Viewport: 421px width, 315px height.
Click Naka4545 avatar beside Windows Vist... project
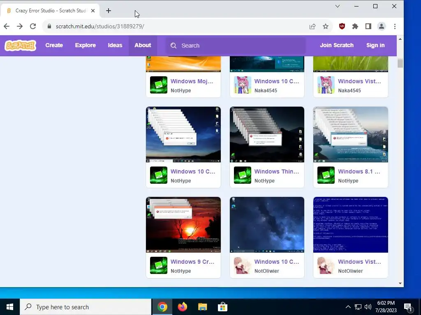point(326,85)
